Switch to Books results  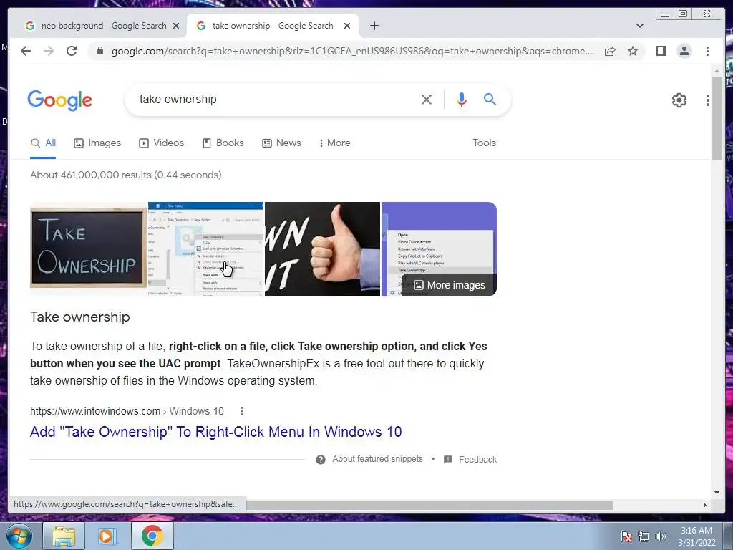(x=223, y=143)
